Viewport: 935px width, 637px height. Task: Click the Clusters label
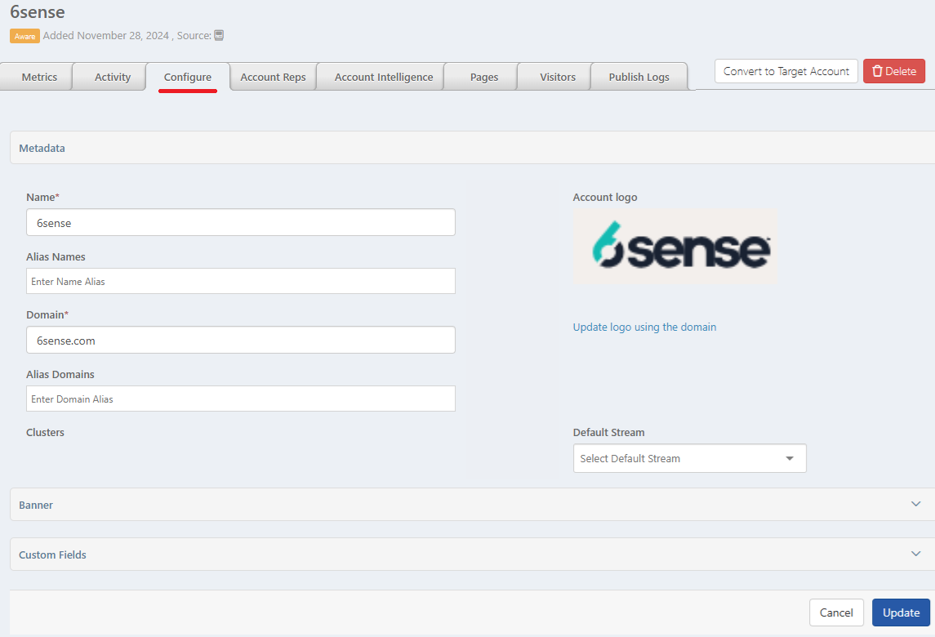(45, 432)
